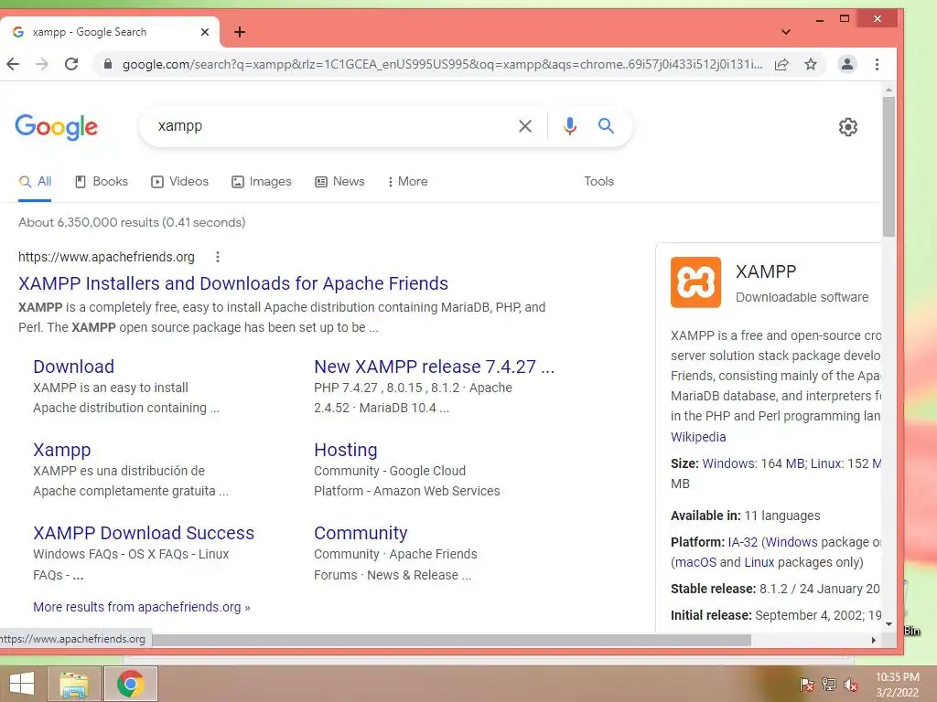The image size is (937, 702).
Task: Select the All results tab
Action: pos(36,182)
